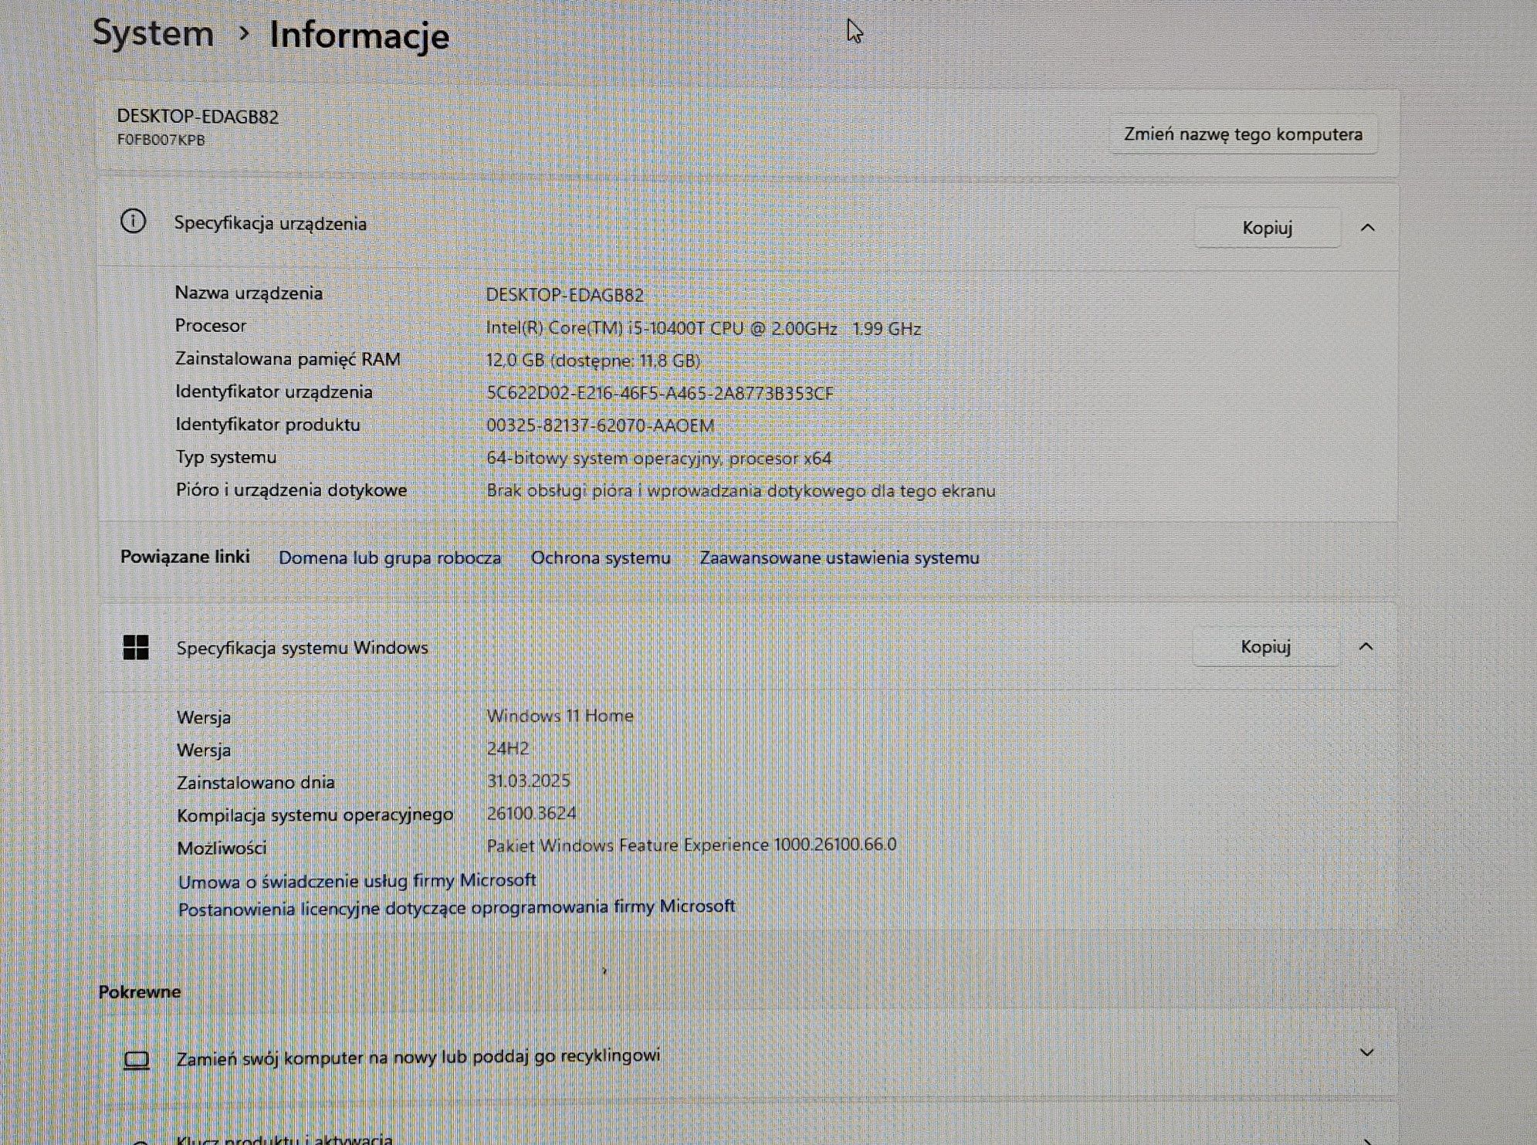Select DESKTOP-EDAGB82 value in Nazwa urządzenia row
Image resolution: width=1537 pixels, height=1145 pixels.
point(564,295)
